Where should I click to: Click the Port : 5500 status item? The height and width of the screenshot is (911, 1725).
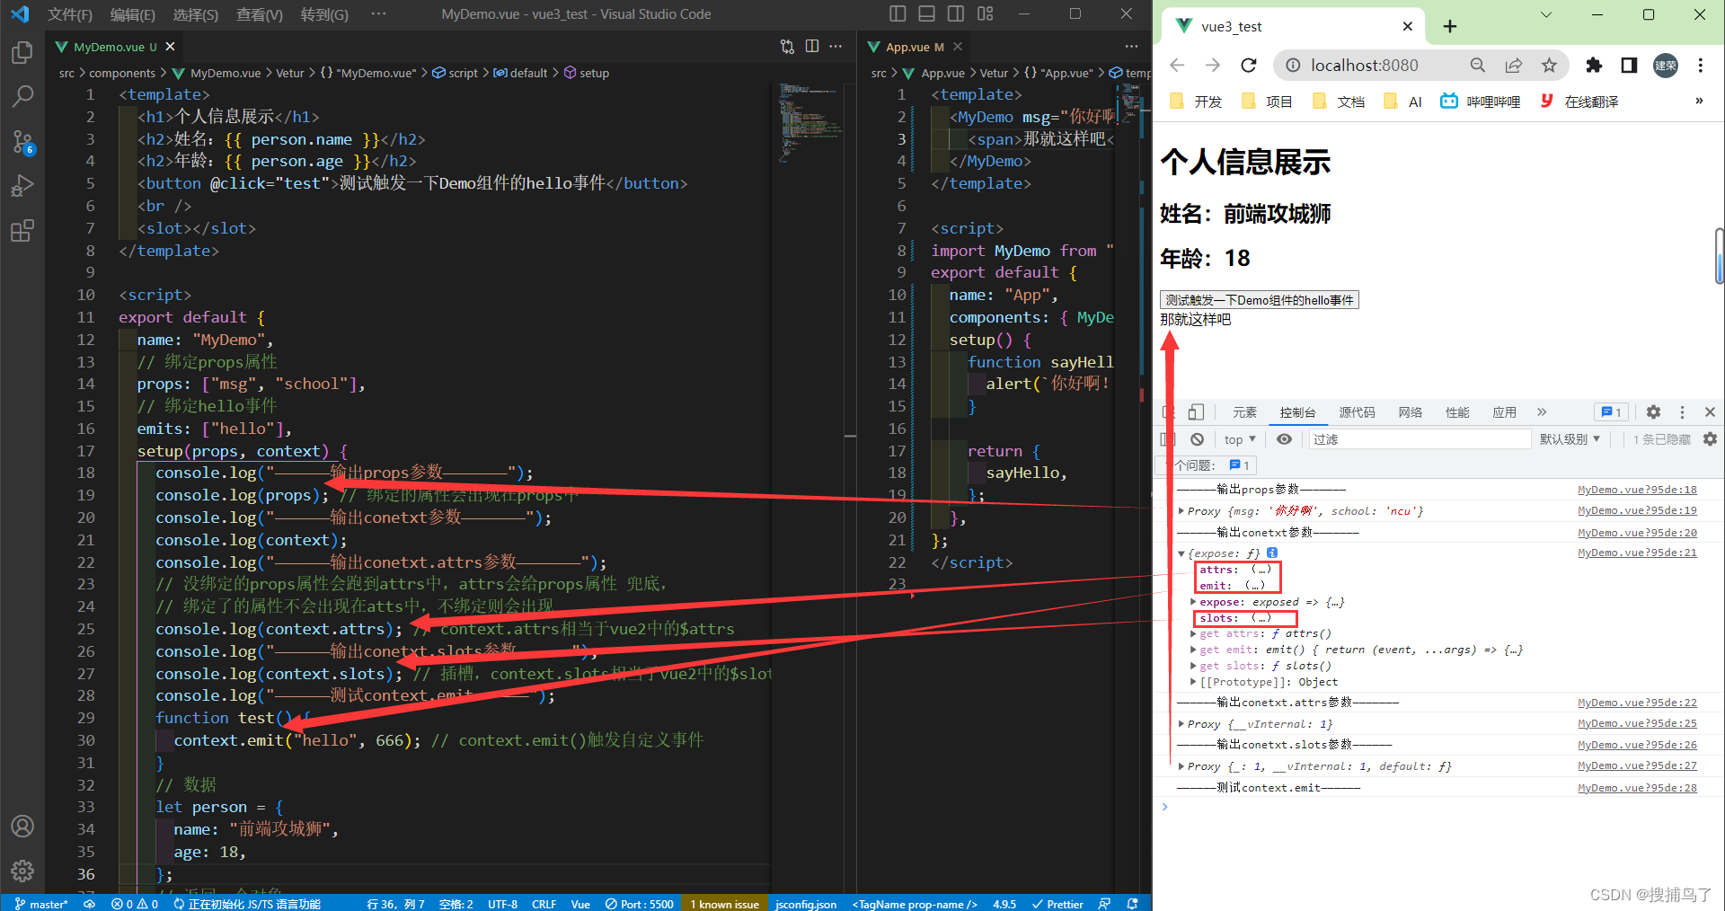(639, 904)
